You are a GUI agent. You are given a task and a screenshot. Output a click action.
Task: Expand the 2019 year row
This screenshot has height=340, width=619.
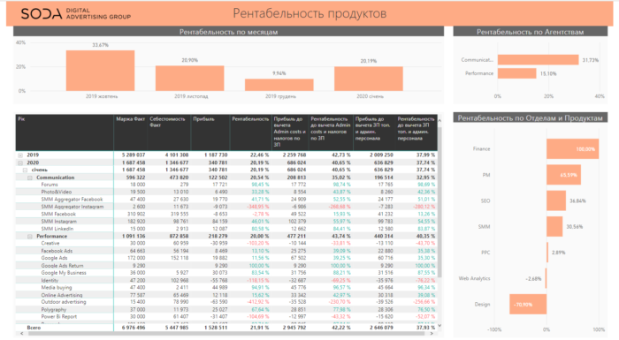(x=20, y=155)
